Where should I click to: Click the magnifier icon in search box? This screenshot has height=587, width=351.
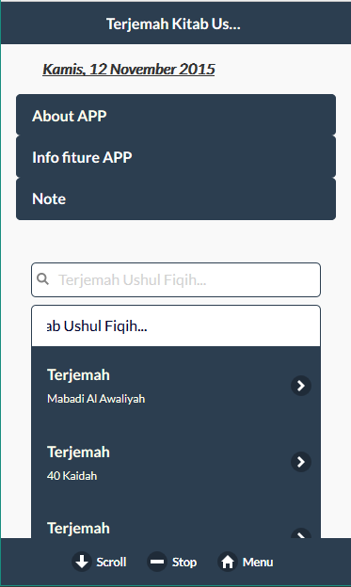coord(42,278)
